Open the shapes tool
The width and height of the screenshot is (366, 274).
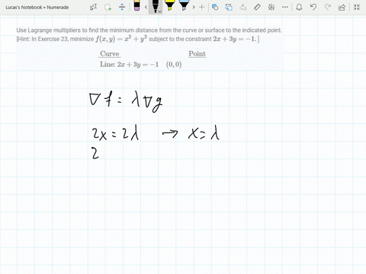pos(215,7)
